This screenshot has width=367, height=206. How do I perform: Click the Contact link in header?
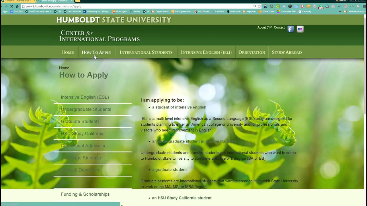[x=279, y=27]
